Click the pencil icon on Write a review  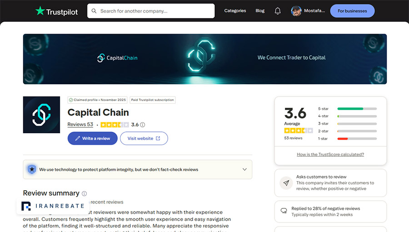[77, 138]
